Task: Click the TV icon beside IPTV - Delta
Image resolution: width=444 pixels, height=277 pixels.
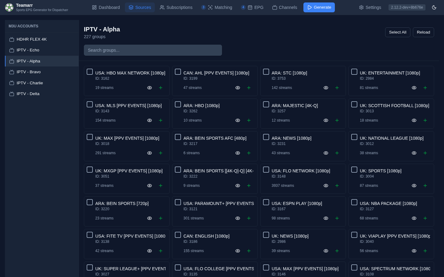Action: pyautogui.click(x=12, y=94)
